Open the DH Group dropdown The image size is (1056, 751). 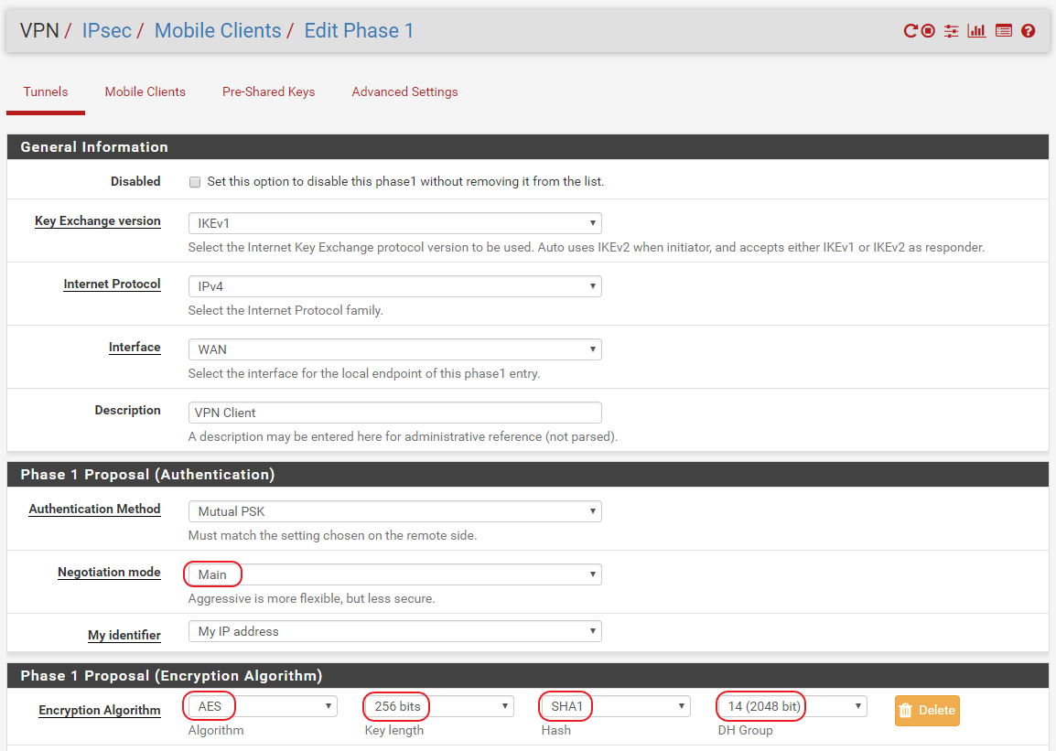point(792,706)
